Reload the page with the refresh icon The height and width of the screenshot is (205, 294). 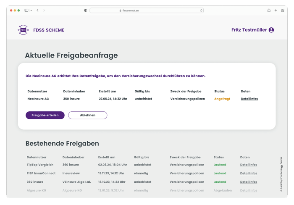[201, 11]
